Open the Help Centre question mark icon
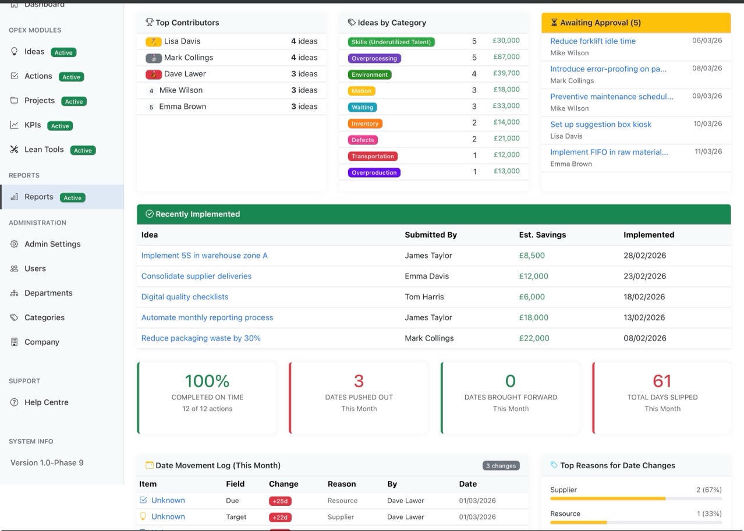Screen dimensions: 744x531 (x=15, y=402)
